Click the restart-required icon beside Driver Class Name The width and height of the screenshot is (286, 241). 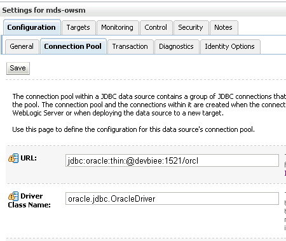pos(13,196)
